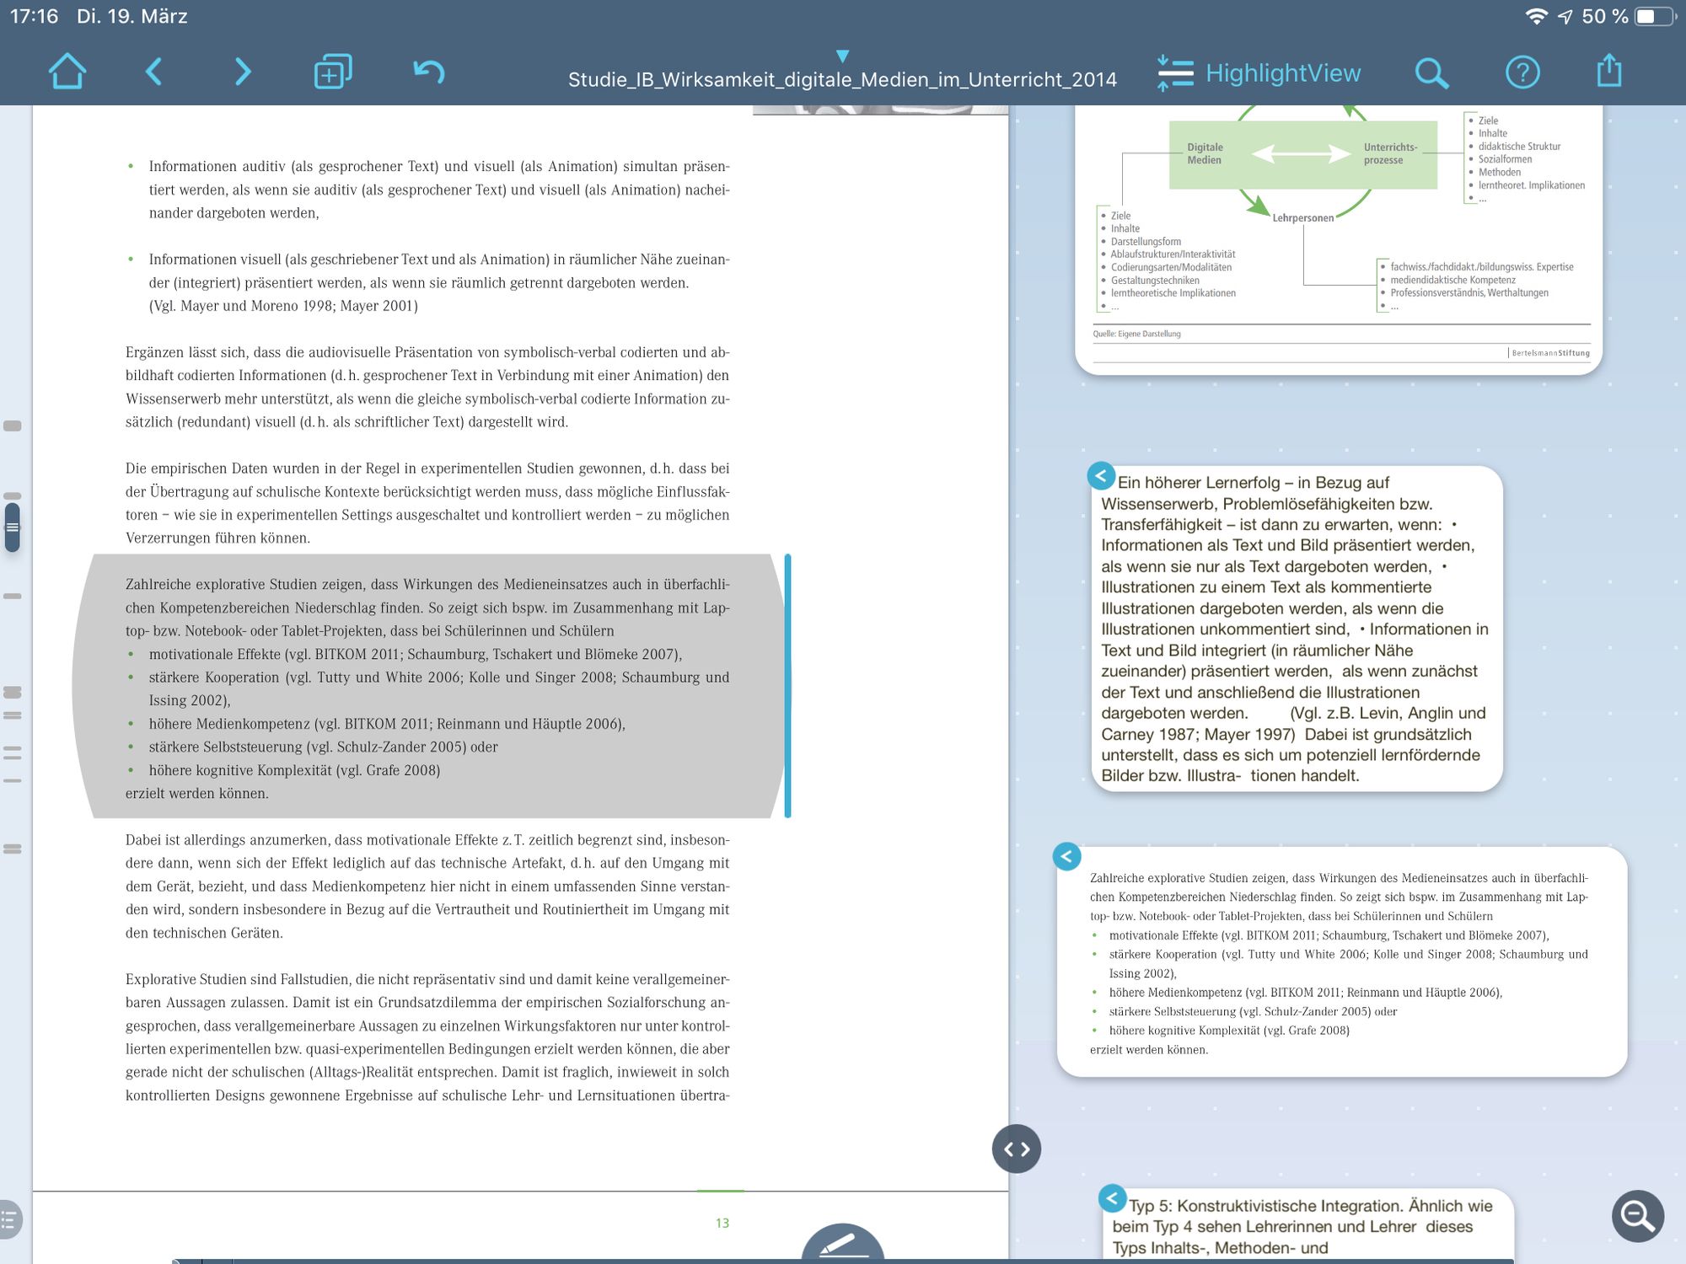Tap the wifi status icon
1686x1264 pixels.
pos(1536,16)
